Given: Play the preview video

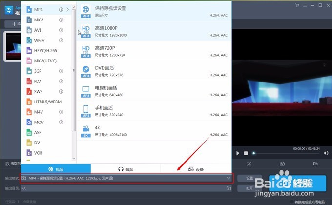Looking at the screenshot, I should (238, 153).
